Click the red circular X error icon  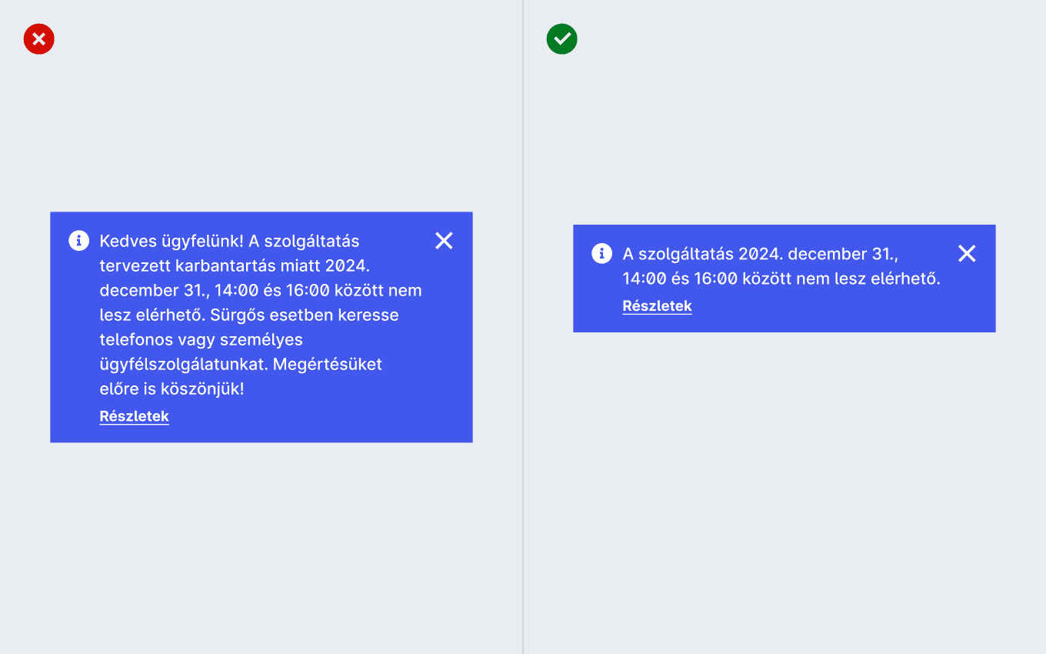[x=38, y=38]
